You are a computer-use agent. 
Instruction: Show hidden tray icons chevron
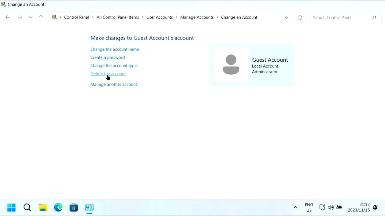pyautogui.click(x=295, y=207)
